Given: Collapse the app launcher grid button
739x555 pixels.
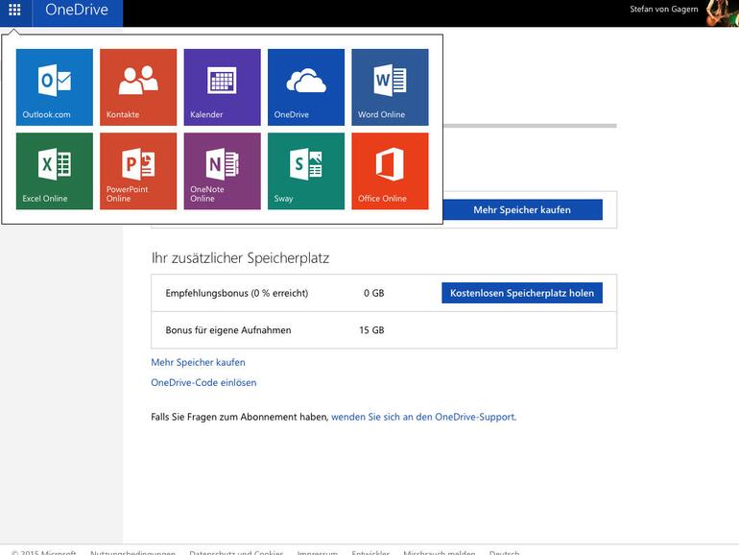Looking at the screenshot, I should [x=14, y=11].
